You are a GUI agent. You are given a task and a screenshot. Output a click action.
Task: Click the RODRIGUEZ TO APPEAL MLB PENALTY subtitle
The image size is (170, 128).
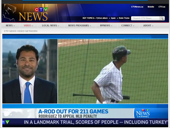[x=68, y=116]
